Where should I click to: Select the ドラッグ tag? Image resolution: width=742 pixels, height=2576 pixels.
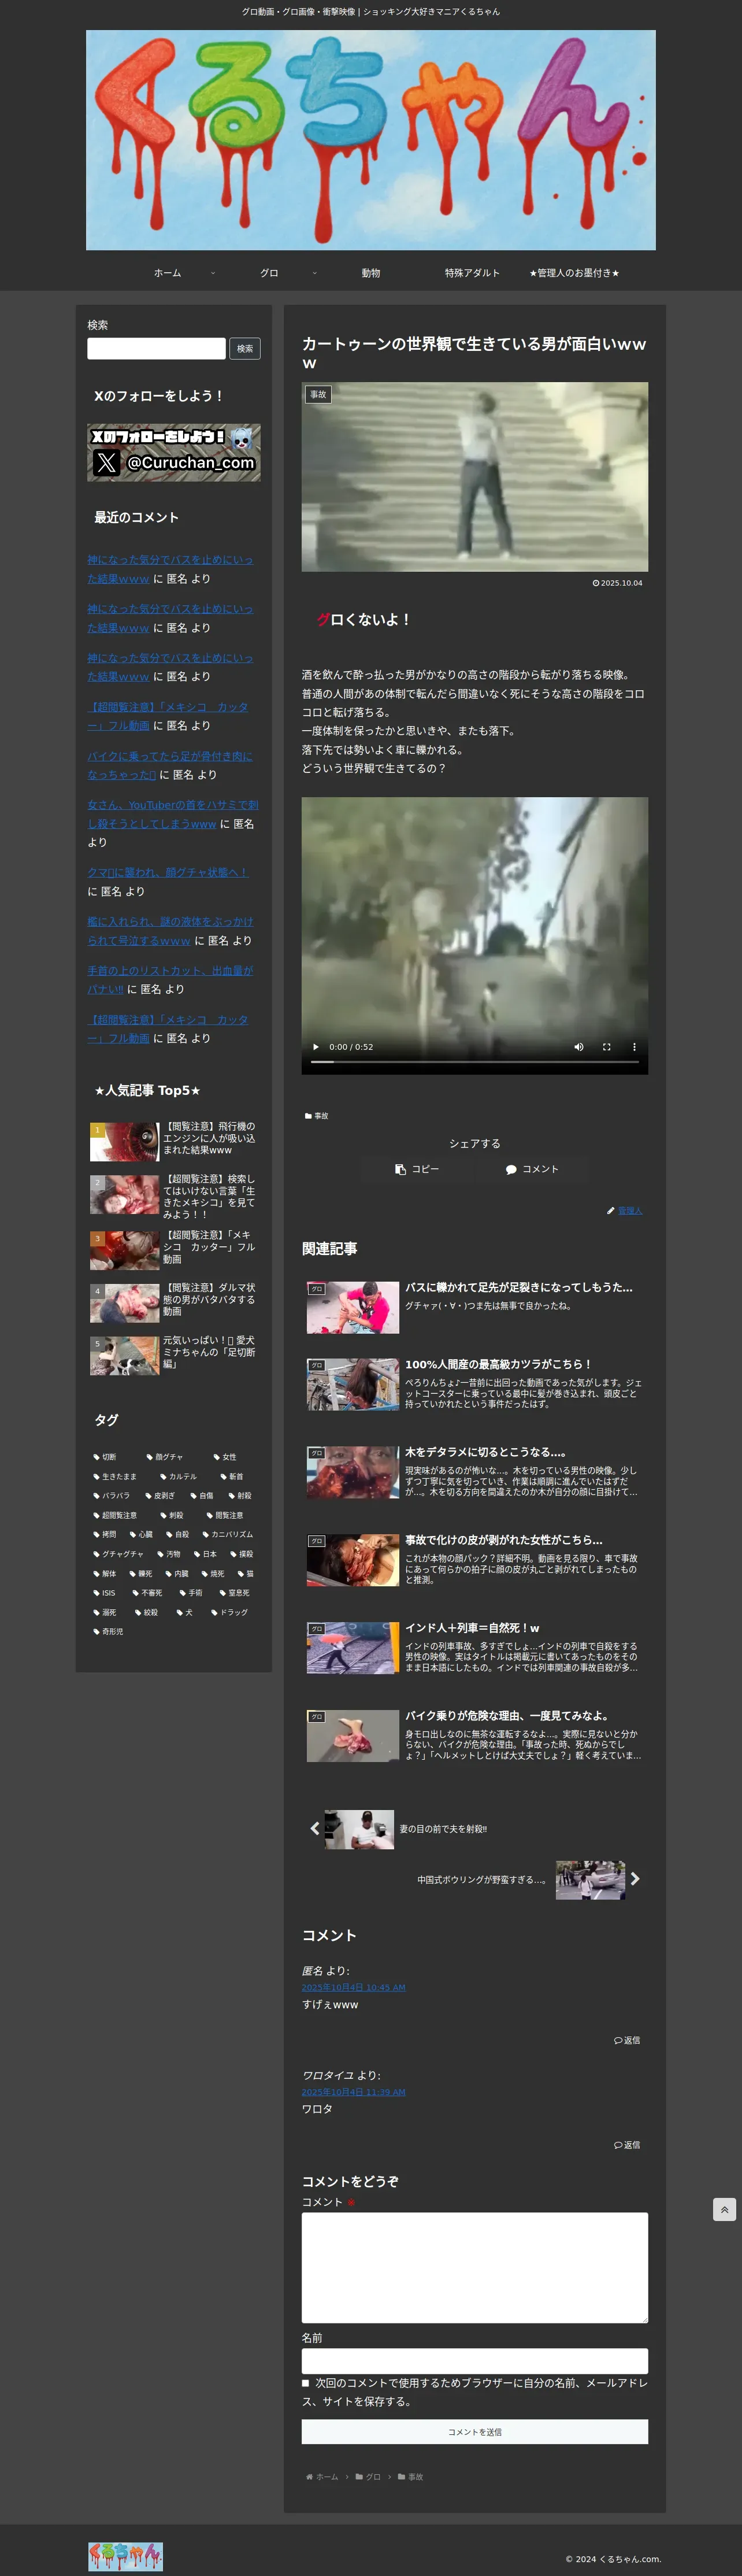pyautogui.click(x=229, y=1612)
